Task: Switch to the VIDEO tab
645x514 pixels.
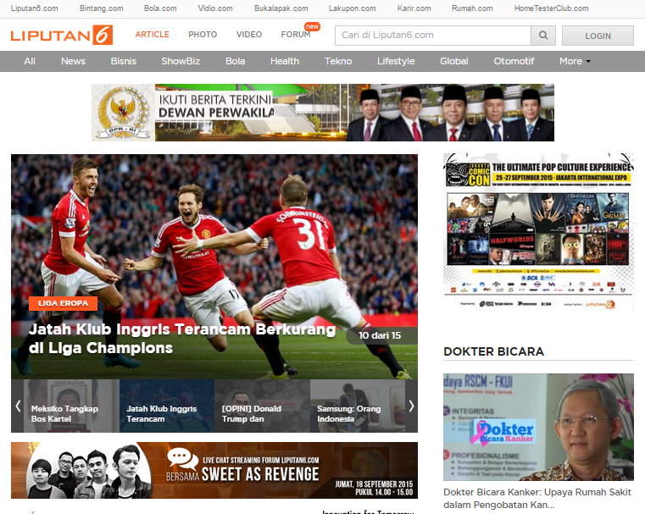Action: [249, 35]
